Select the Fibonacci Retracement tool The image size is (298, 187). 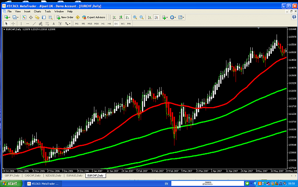pos(47,23)
